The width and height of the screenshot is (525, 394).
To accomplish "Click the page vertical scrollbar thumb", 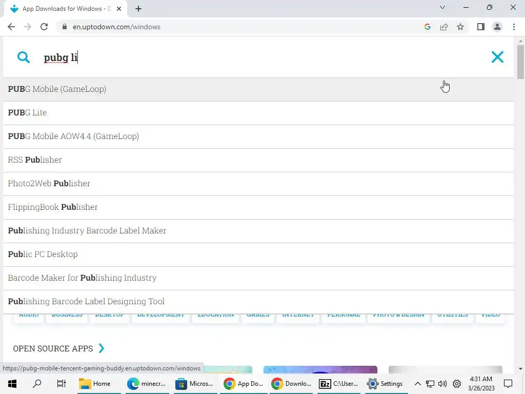I will tap(520, 62).
